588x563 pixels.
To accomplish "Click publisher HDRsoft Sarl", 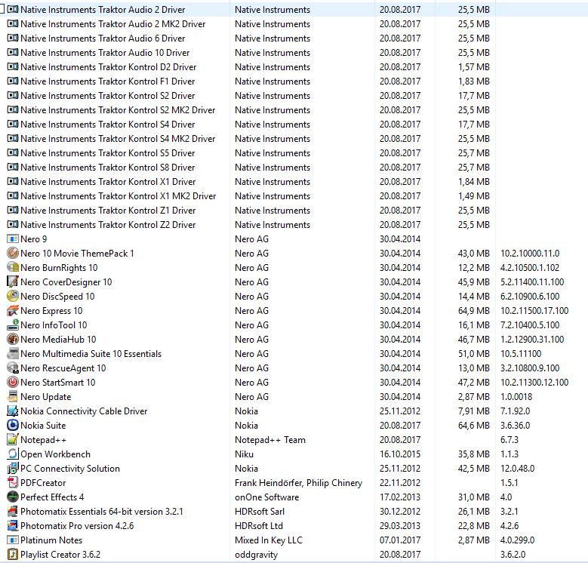I will point(260,511).
